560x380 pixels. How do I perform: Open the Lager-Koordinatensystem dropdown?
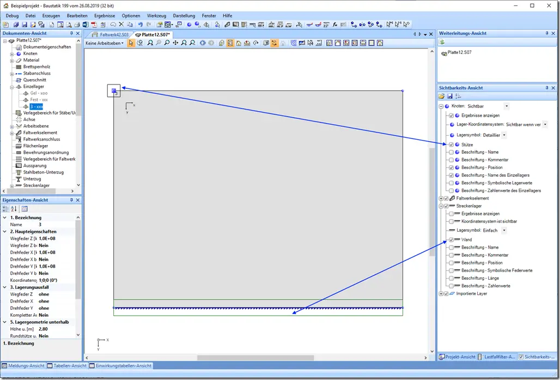click(545, 124)
